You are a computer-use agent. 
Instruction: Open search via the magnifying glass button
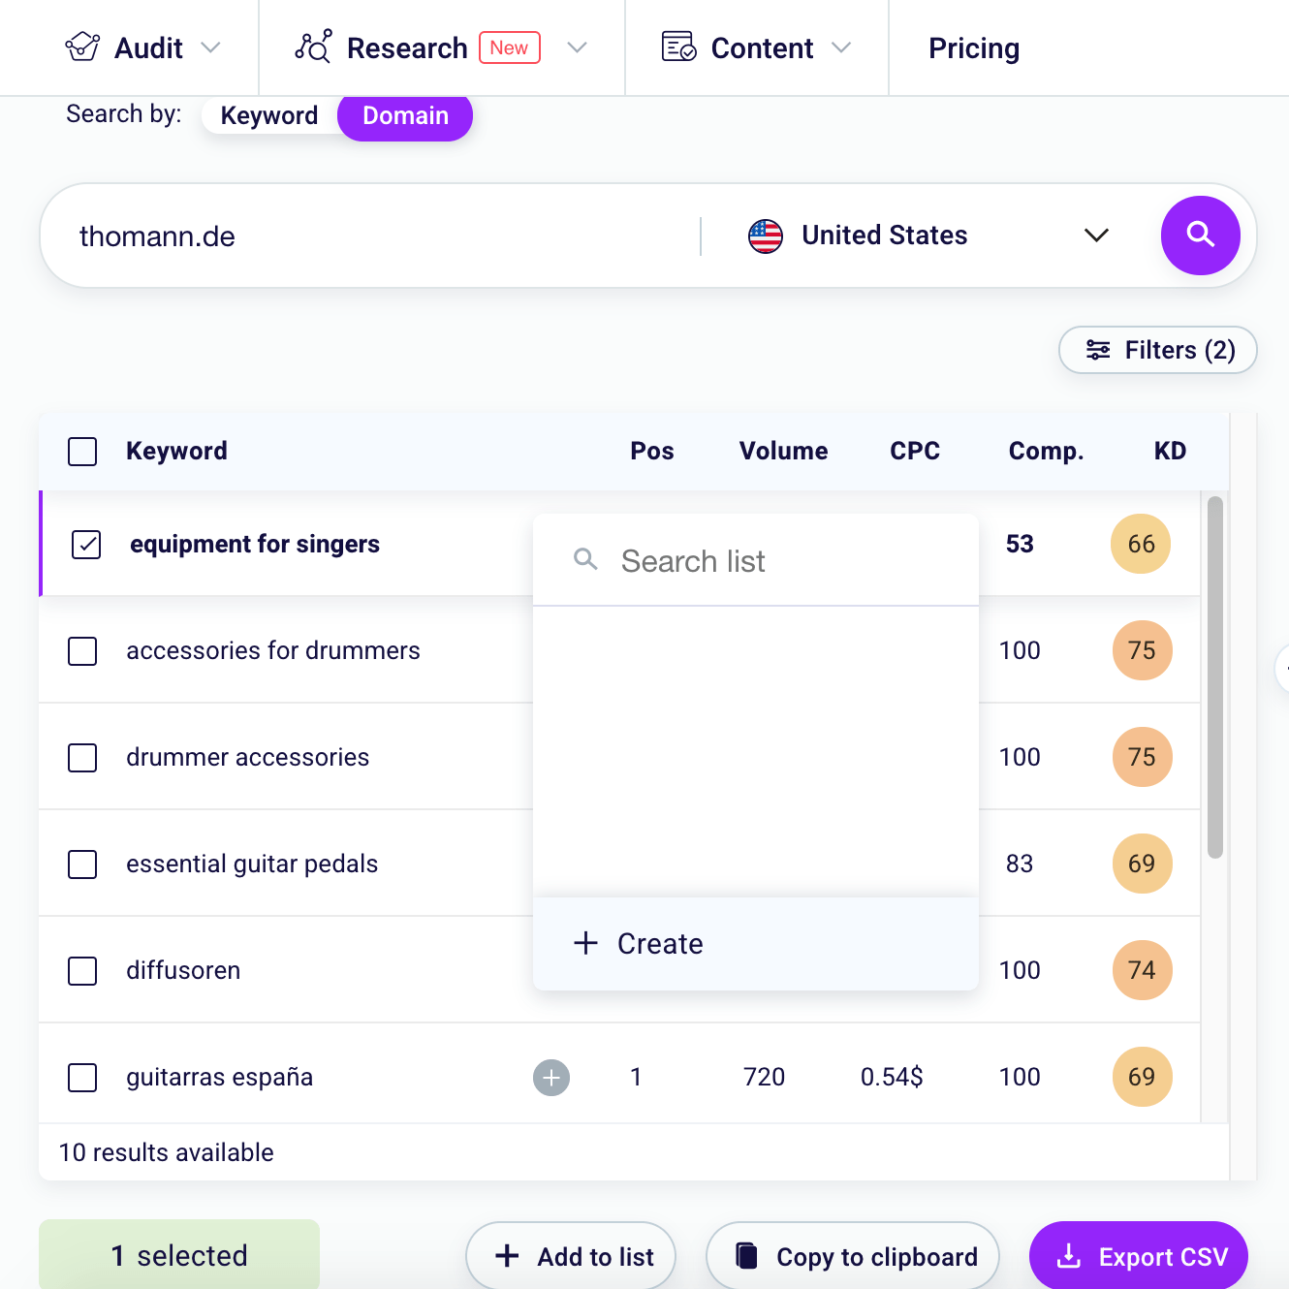coord(1200,235)
